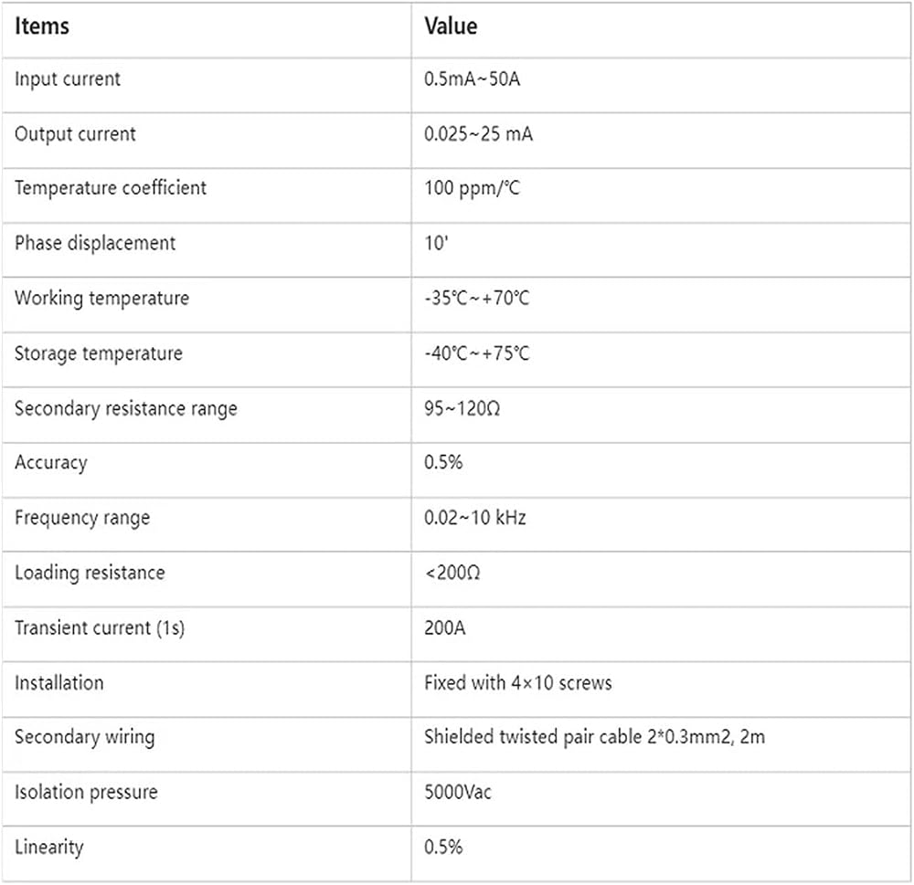
Task: Click the Linearity row label
Action: pyautogui.click(x=49, y=848)
